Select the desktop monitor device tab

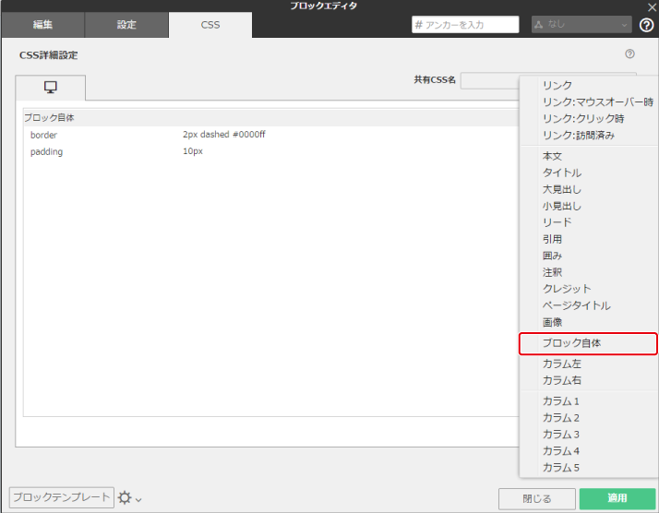tap(51, 88)
